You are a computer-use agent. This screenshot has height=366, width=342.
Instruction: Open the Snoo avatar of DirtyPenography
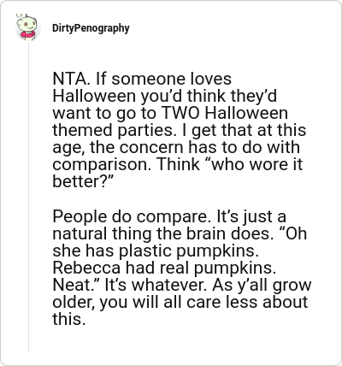[x=27, y=27]
